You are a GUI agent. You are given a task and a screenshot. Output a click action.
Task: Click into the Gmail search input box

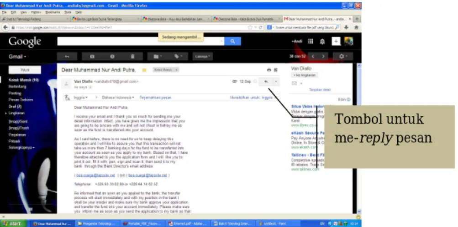pyautogui.click(x=141, y=41)
